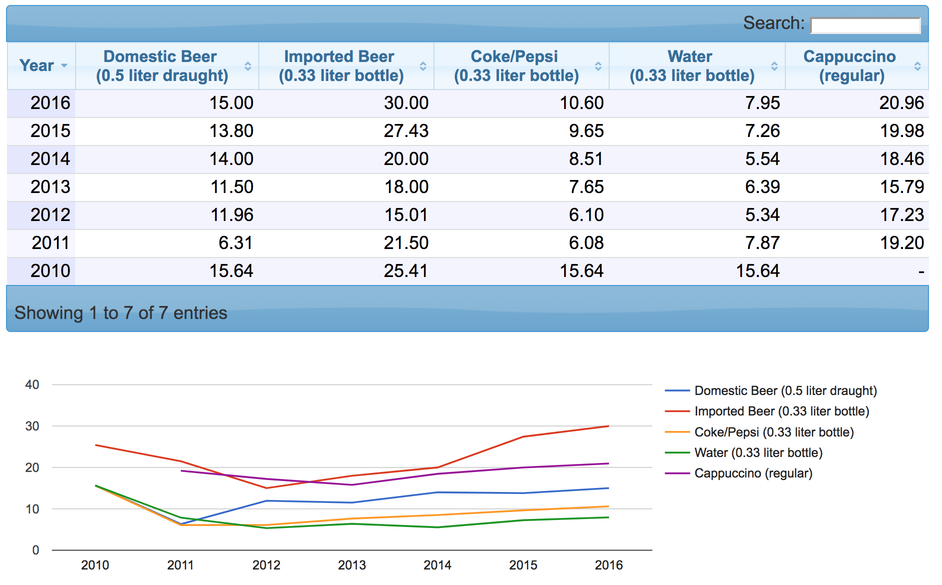Click Cappuccino value 18.46 for 2014
Viewport: 942px width, 585px height.
(902, 159)
